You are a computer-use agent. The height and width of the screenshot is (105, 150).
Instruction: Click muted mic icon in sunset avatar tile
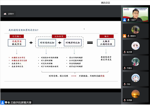(125, 100)
